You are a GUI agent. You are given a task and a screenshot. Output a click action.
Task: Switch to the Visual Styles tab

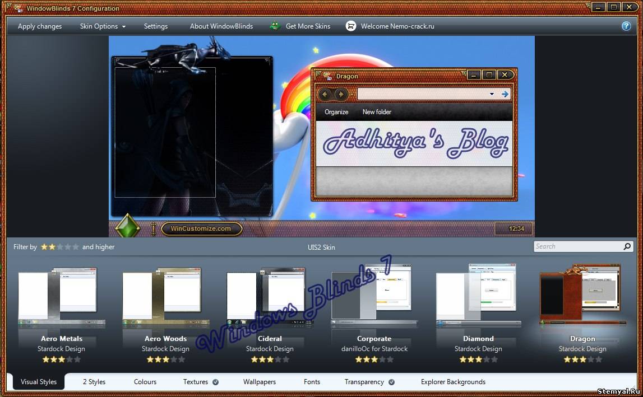[x=39, y=382]
